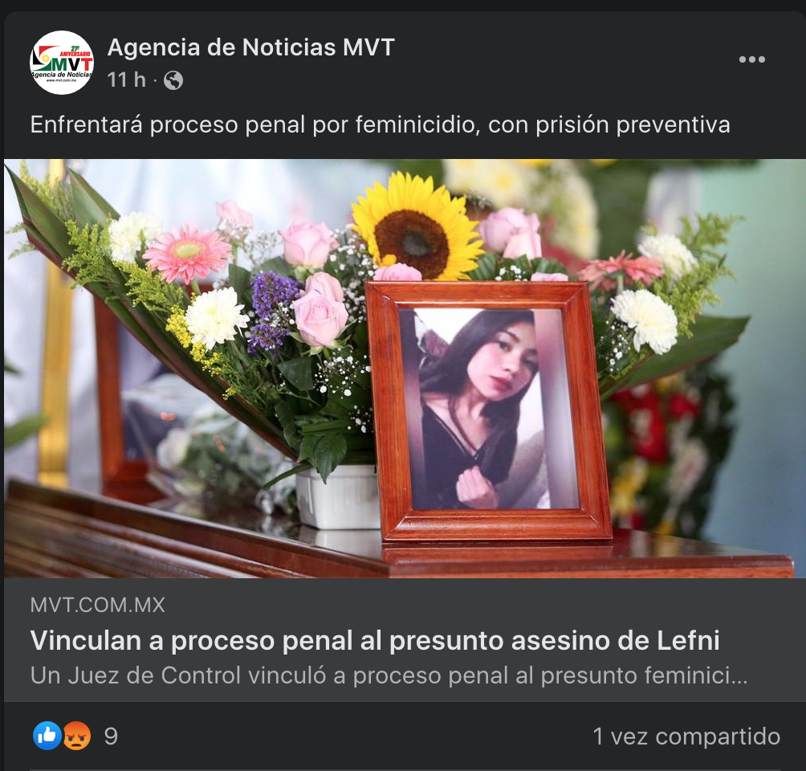Open the three-dot post options menu

751,59
